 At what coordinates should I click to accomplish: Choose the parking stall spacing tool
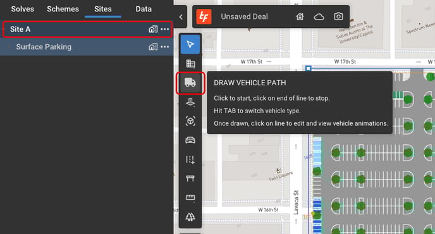(190, 159)
